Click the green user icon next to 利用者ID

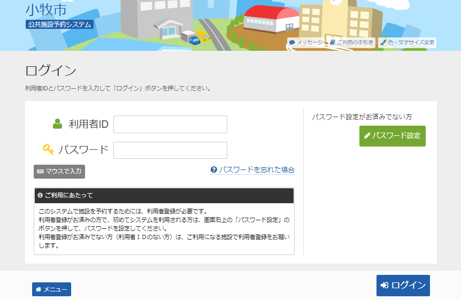[58, 124]
